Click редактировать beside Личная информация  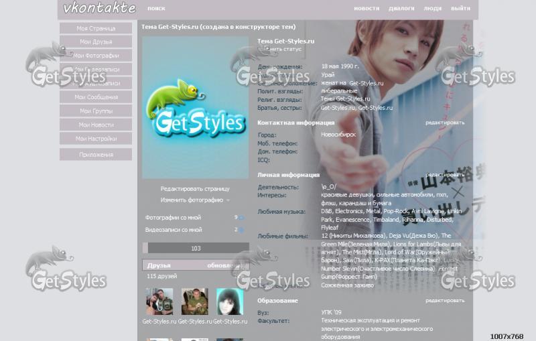[445, 175]
